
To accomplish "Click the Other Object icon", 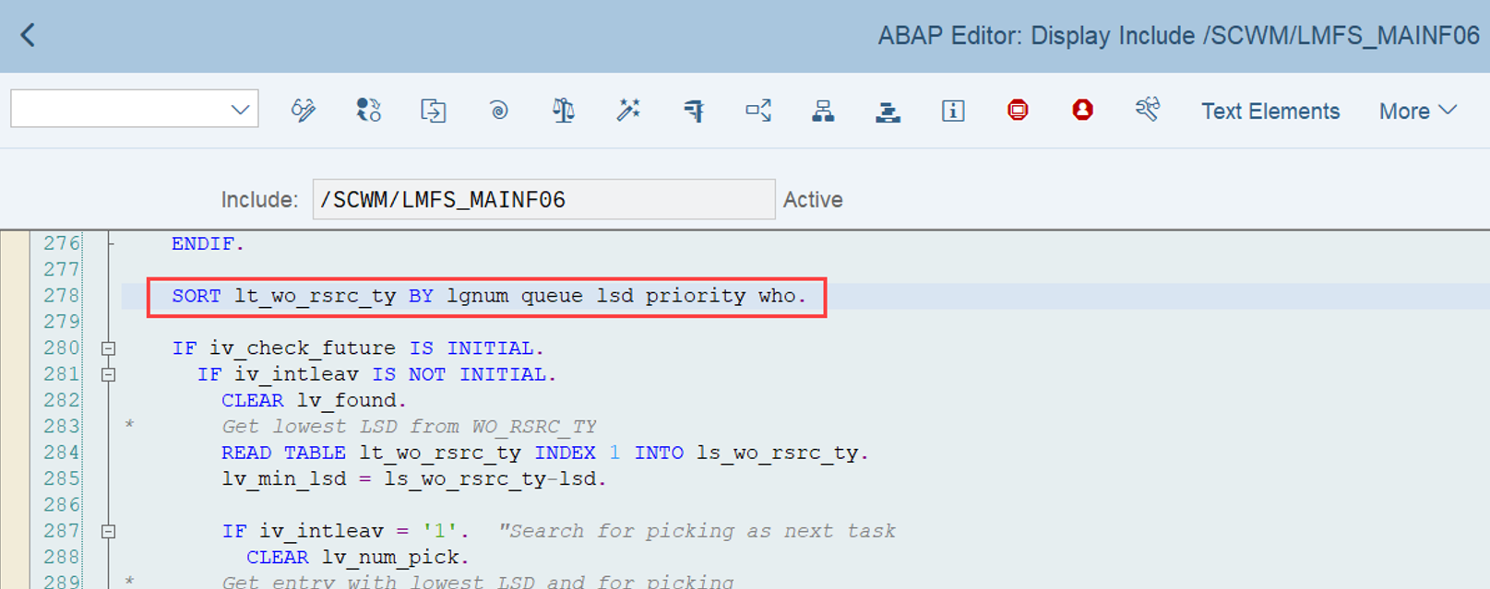I will pos(433,111).
